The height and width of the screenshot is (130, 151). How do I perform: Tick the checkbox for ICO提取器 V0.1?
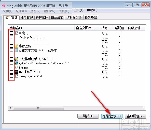point(11,72)
